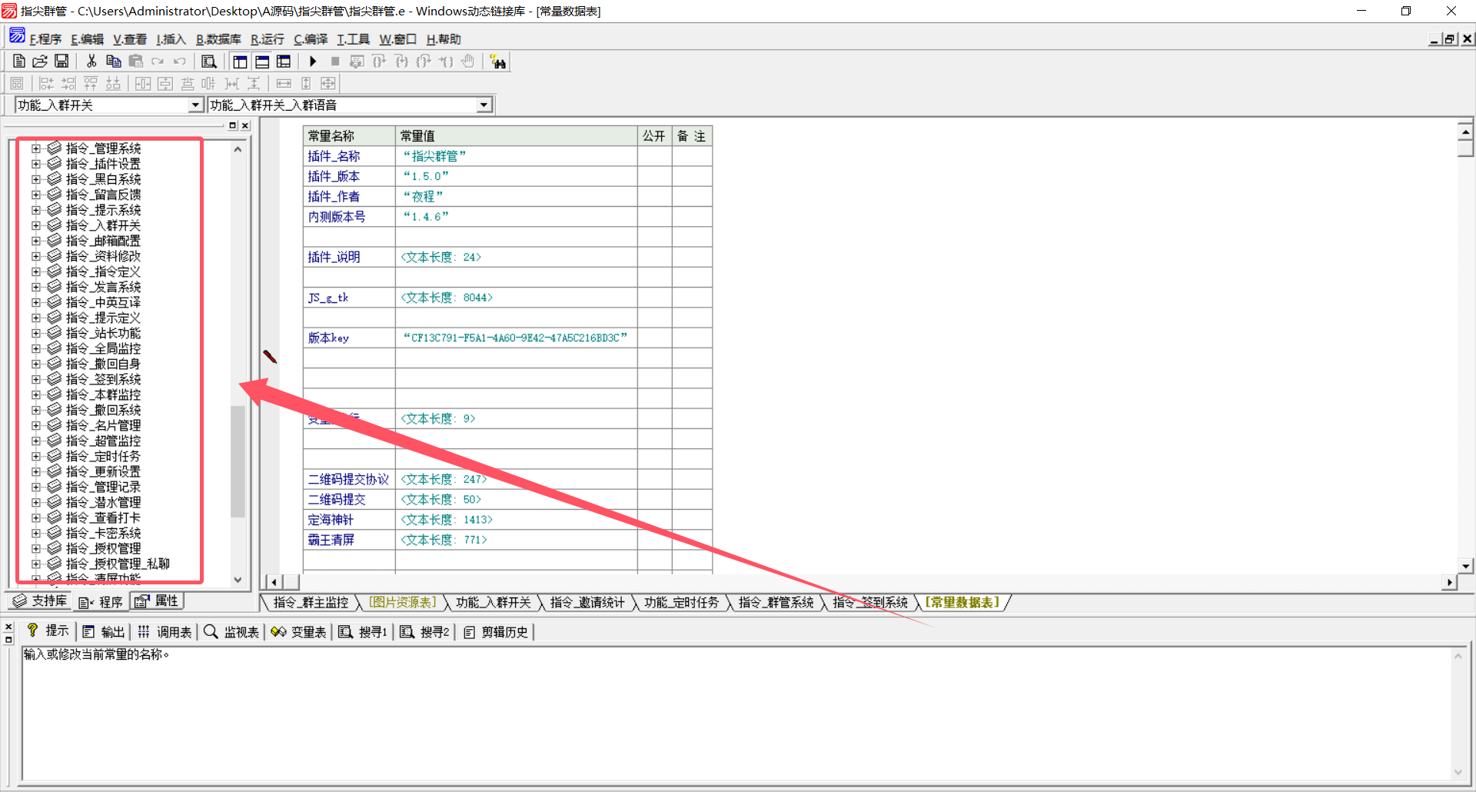
Task: Expand the 指令_管理系统 tree node
Action: click(x=36, y=148)
